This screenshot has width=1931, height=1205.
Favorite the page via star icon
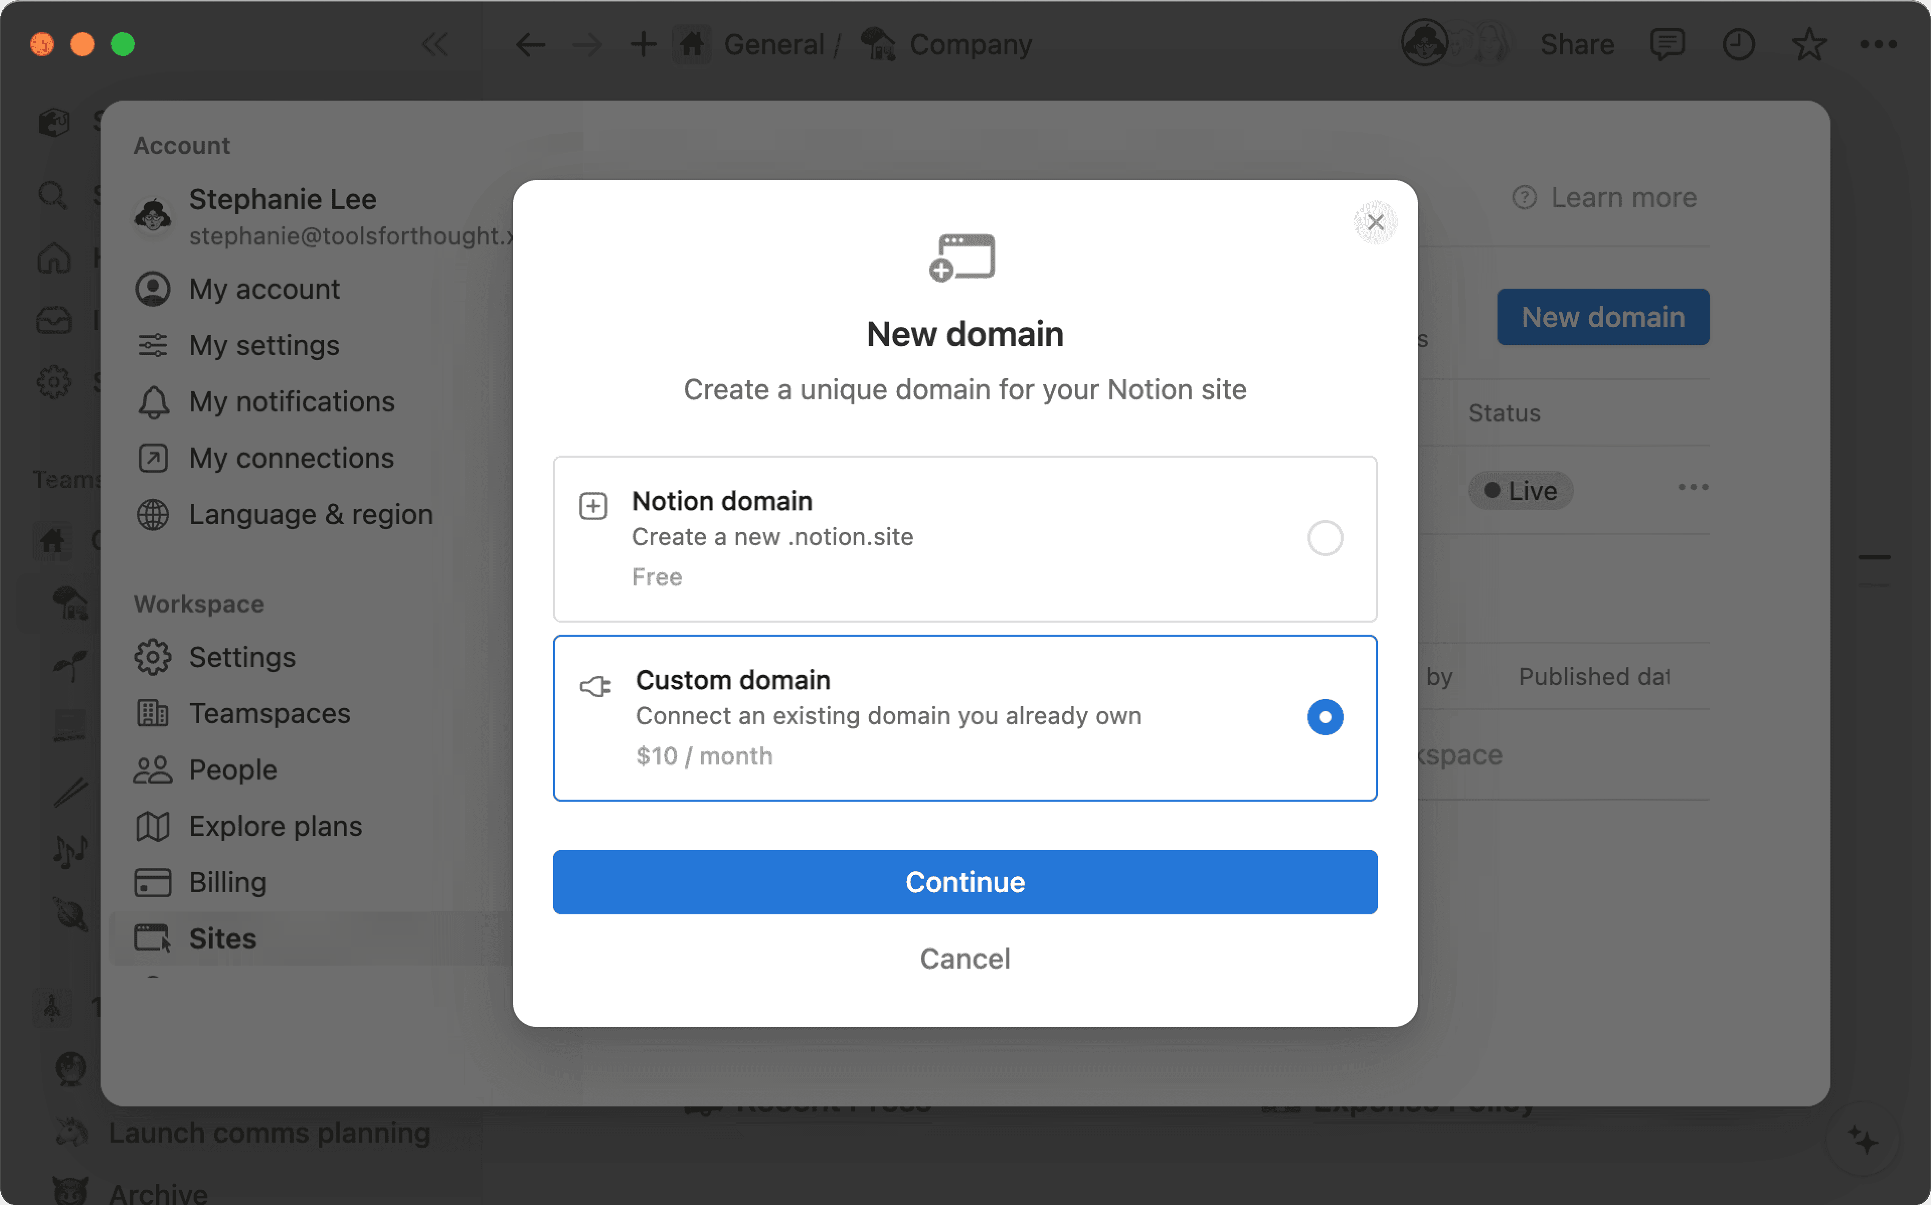click(x=1810, y=45)
